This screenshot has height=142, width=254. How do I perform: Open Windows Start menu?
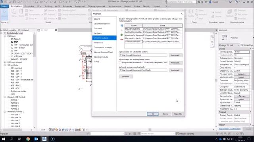[x=4, y=139]
